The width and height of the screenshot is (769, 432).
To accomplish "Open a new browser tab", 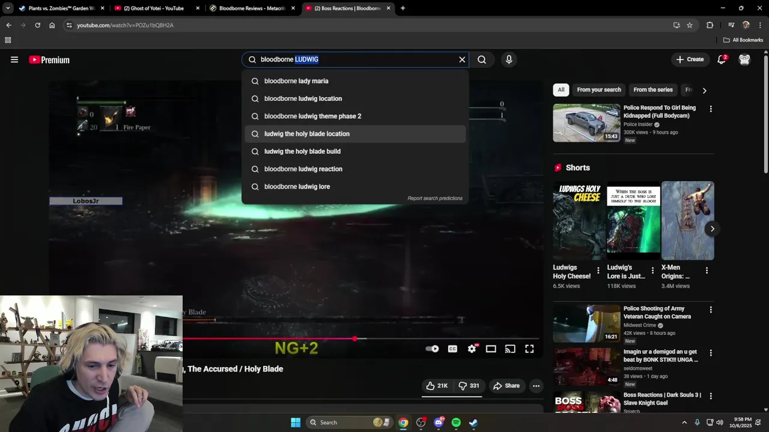I will click(403, 8).
